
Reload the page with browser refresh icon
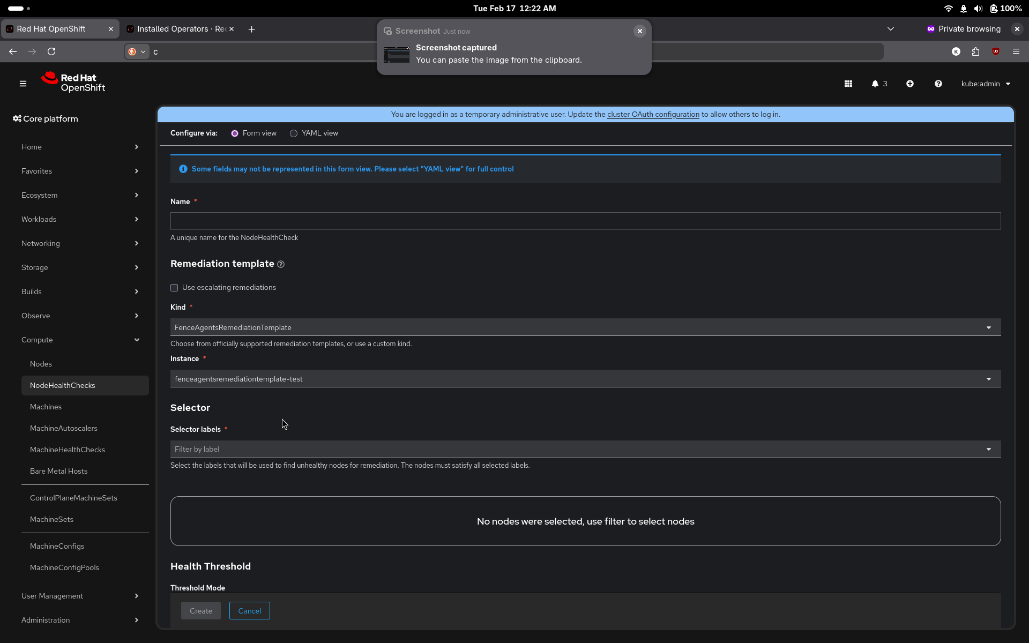tap(51, 51)
